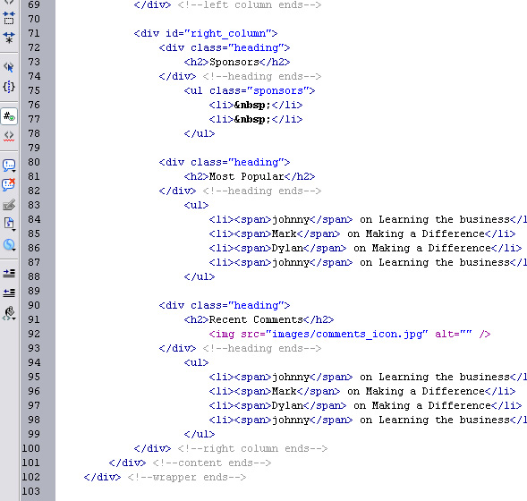
Task: Click line number 75 in the gutter
Action: pyautogui.click(x=34, y=90)
